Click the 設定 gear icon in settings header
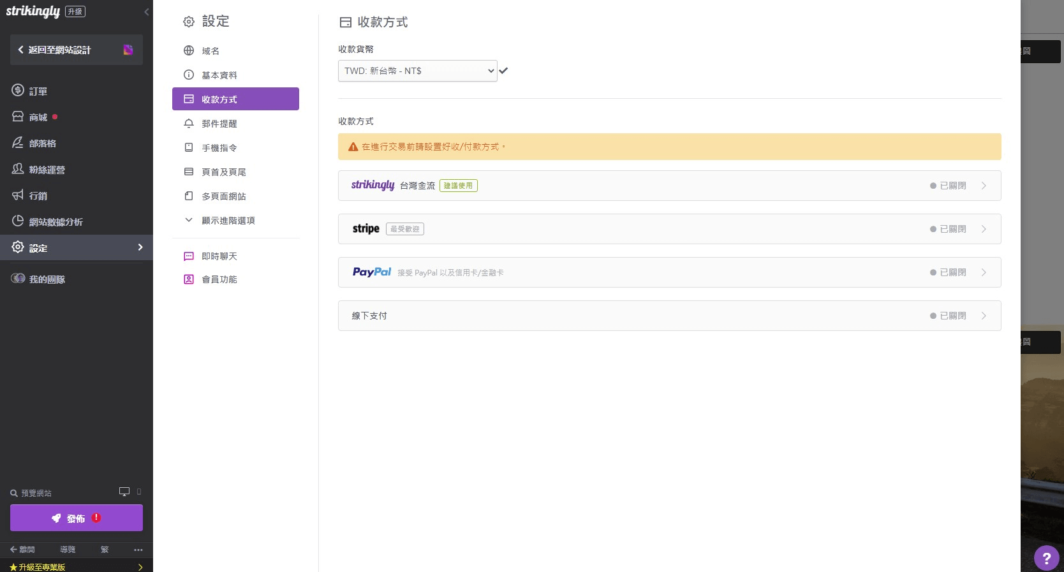Image resolution: width=1064 pixels, height=572 pixels. pyautogui.click(x=189, y=22)
